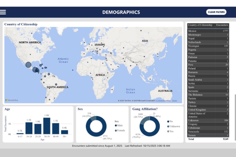
Task: Select the Venezuela row in the table
Action: [208, 132]
